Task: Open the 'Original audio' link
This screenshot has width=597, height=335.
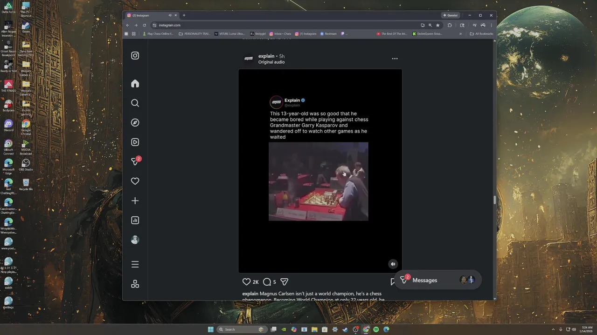Action: point(271,62)
